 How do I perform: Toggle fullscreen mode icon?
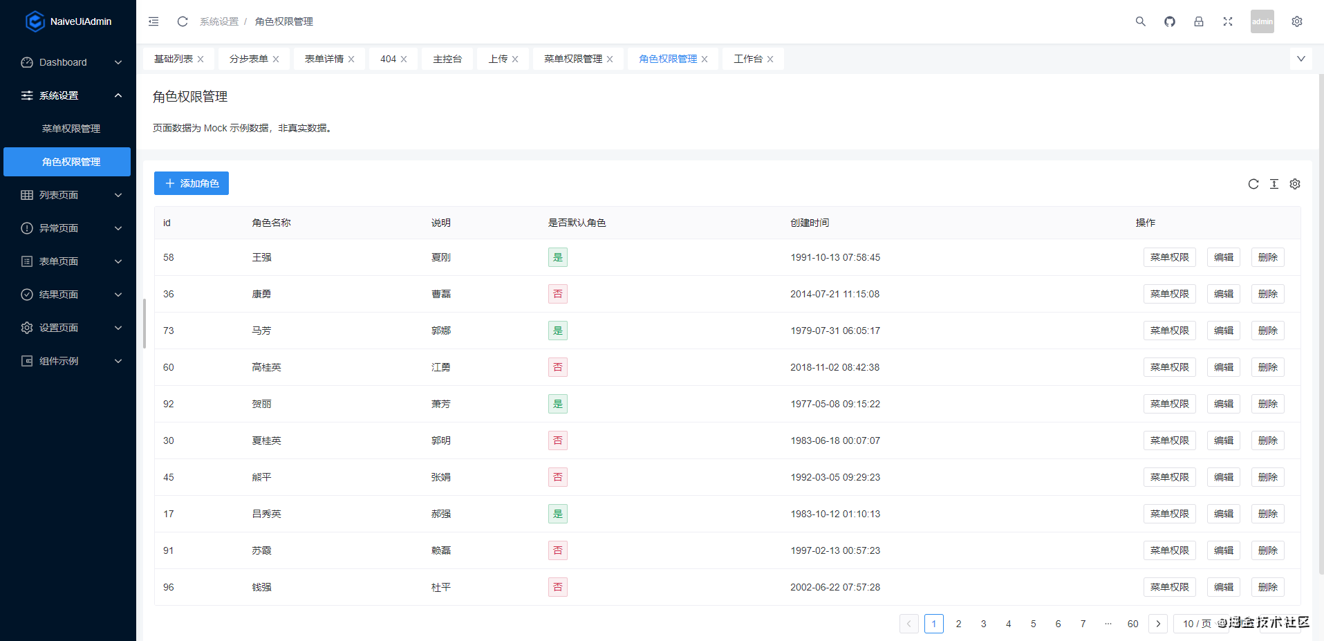[1228, 21]
